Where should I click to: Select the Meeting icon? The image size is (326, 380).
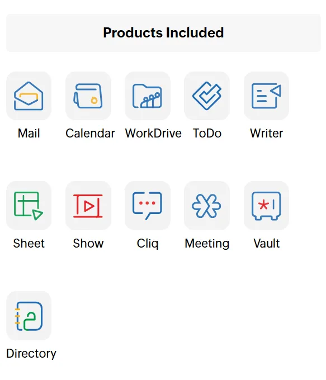(x=207, y=206)
